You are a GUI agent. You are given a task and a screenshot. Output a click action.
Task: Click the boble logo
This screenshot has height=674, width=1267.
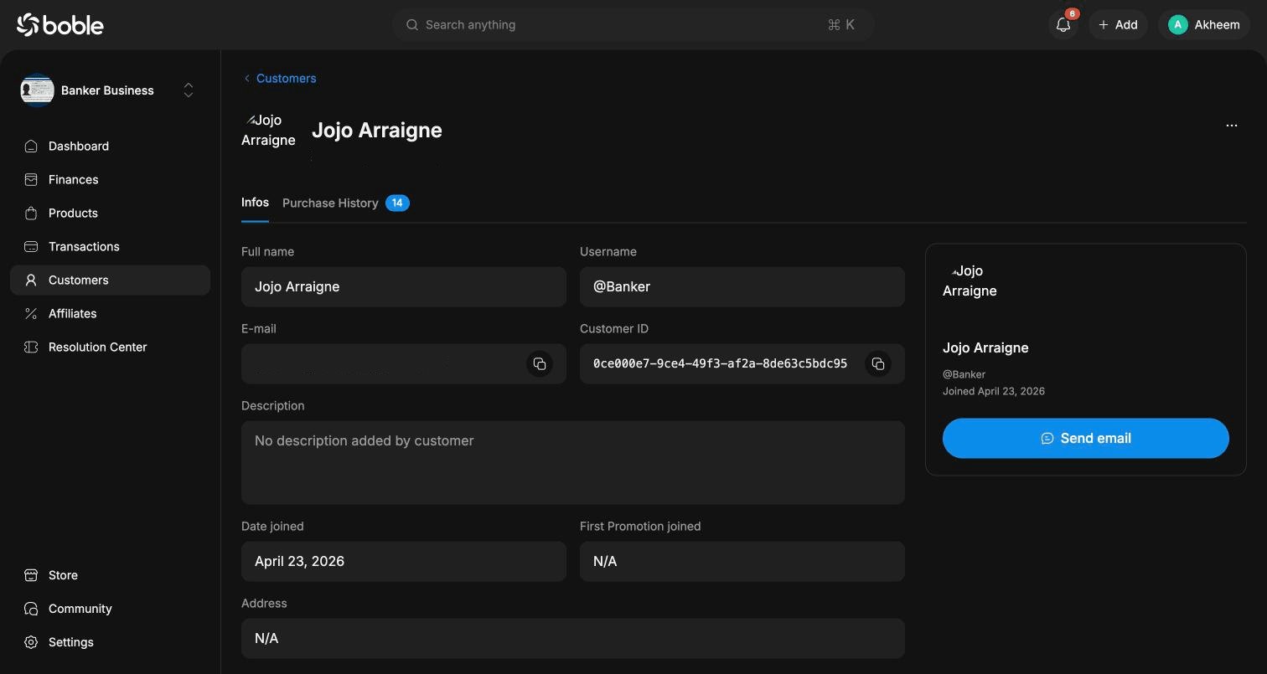pyautogui.click(x=60, y=25)
